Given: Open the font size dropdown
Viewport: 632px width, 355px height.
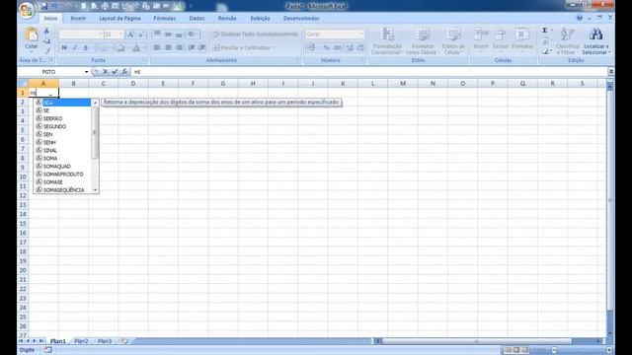Looking at the screenshot, I should pyautogui.click(x=120, y=35).
